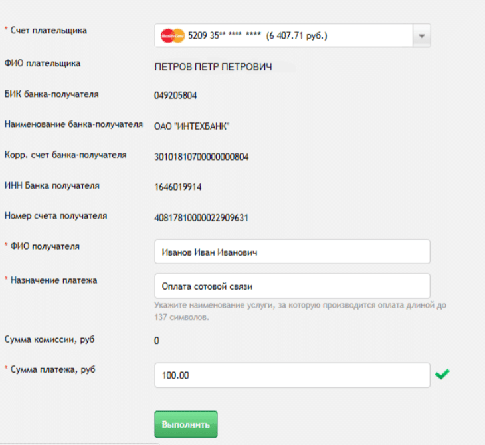Screen dimensions: 485x445
Task: Click the hint text about 137 символов
Action: 299,311
